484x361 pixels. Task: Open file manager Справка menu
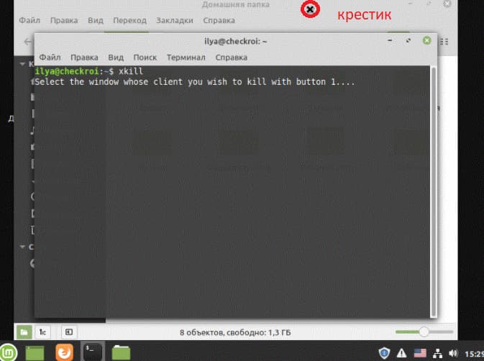[219, 20]
